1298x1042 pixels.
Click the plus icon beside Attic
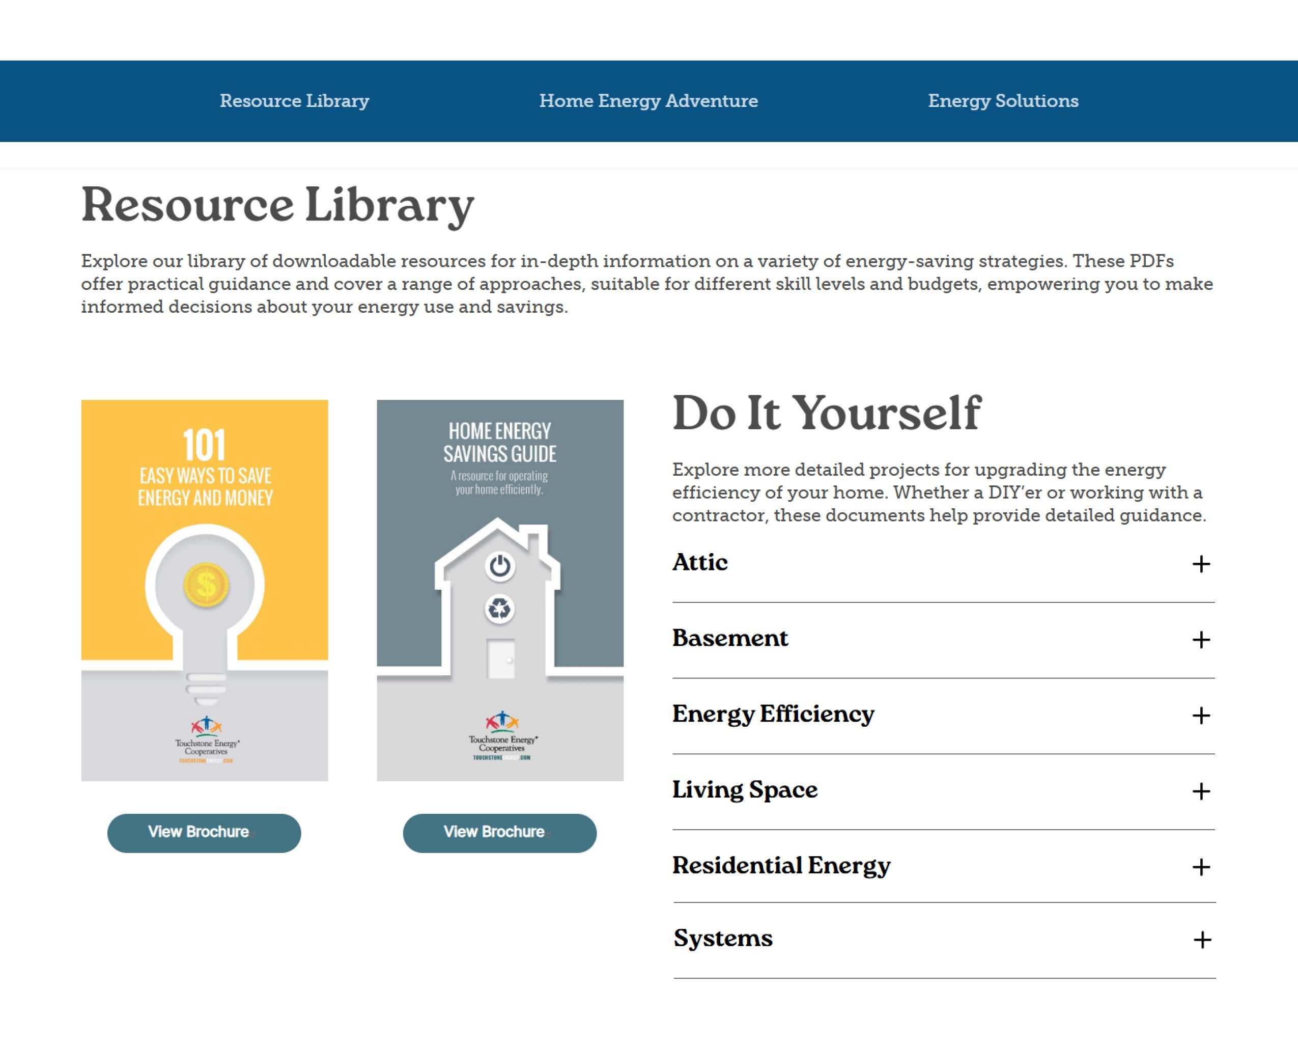click(x=1200, y=564)
